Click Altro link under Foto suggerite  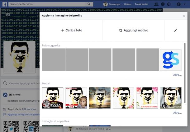178,75
